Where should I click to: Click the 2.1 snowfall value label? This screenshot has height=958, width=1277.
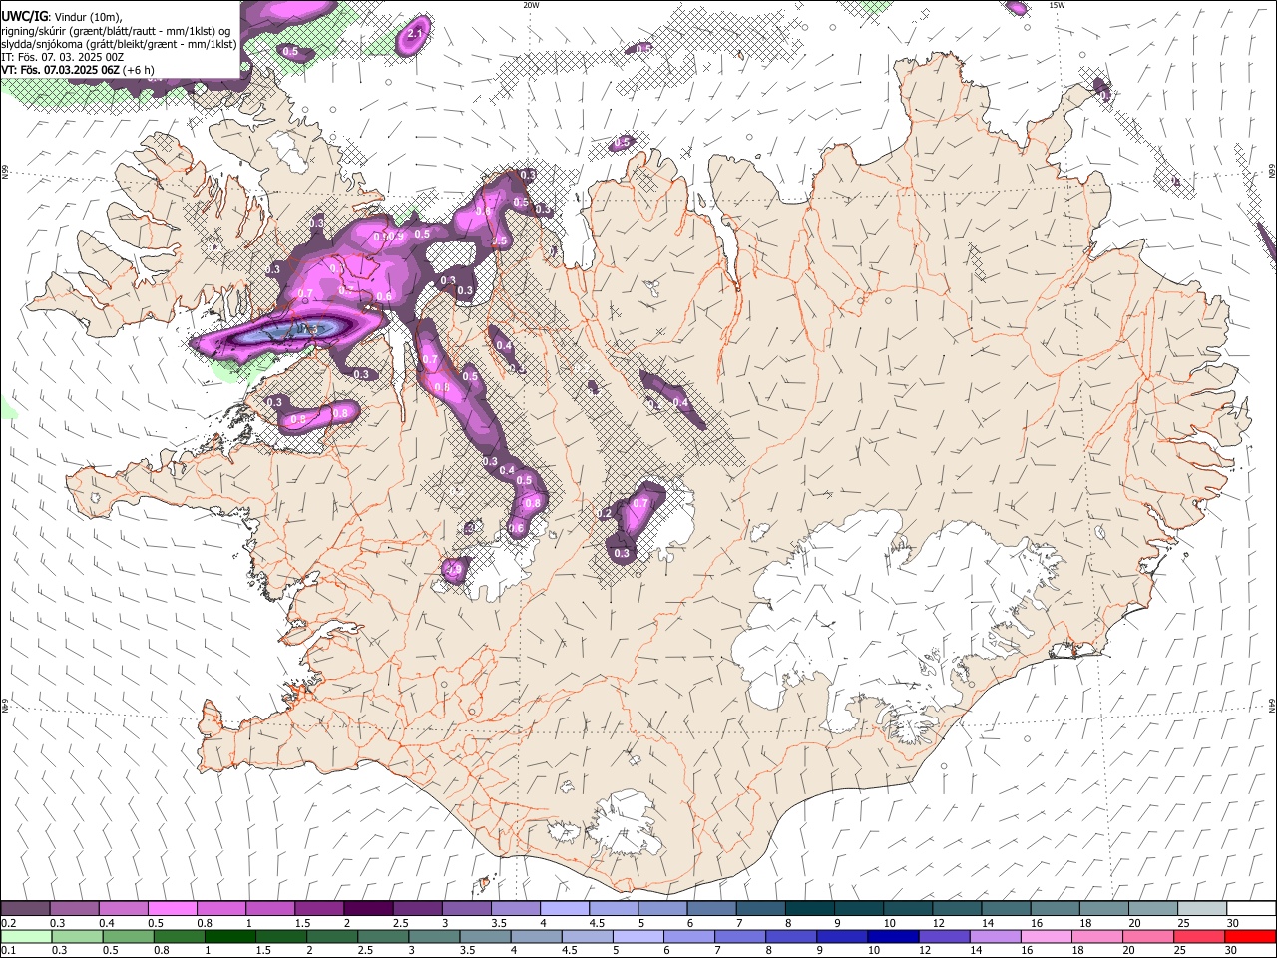416,34
